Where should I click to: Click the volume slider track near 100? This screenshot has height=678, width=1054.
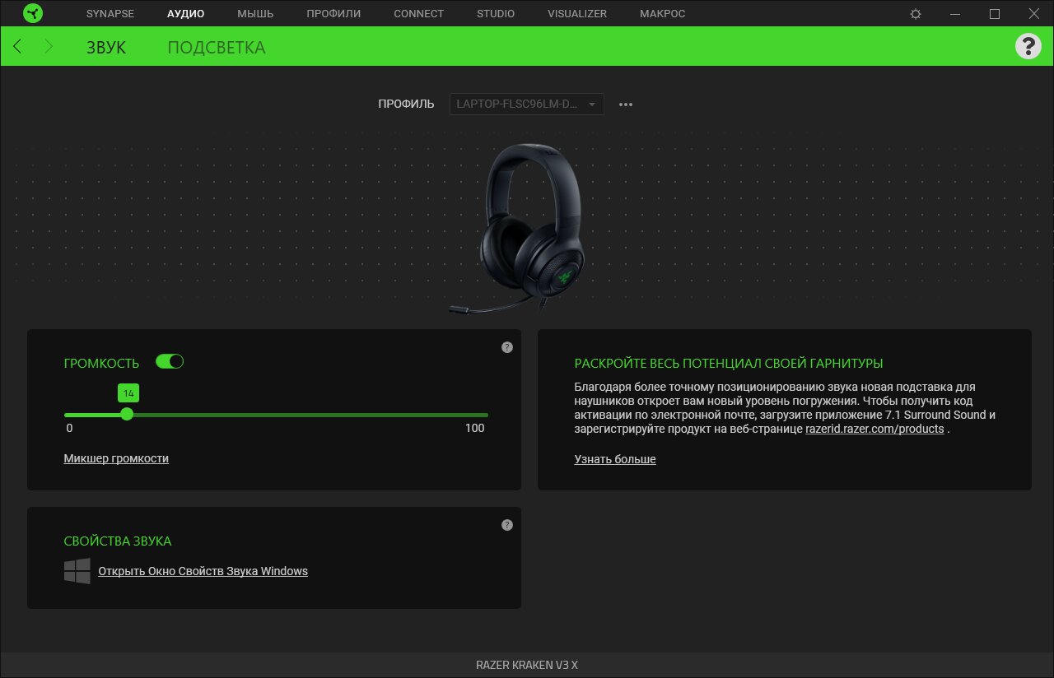484,415
